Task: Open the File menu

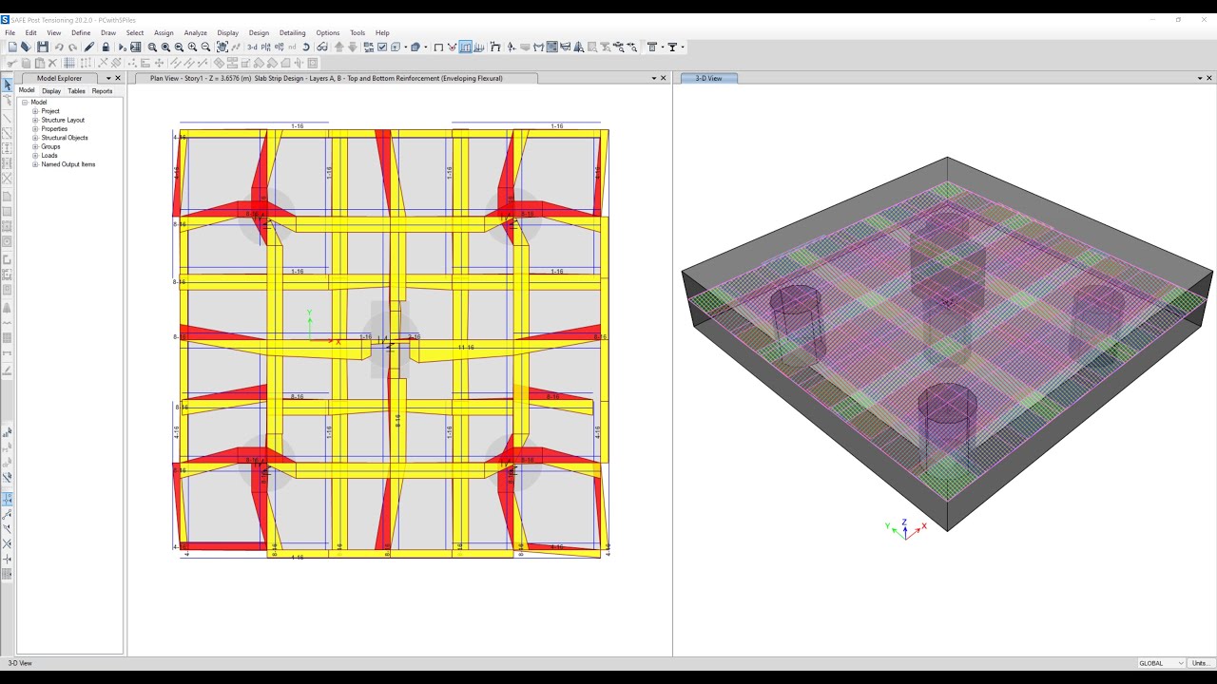Action: [10, 32]
